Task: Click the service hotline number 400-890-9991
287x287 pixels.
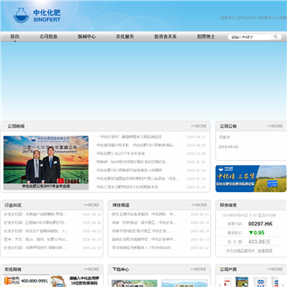Action: click(34, 281)
